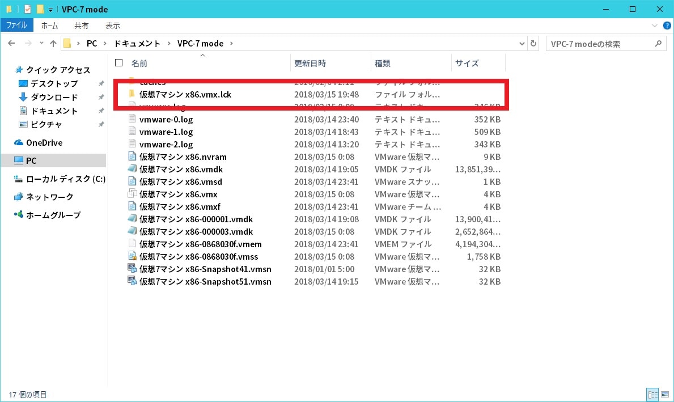Select file vmware-0.log
Viewport: 674px width, 402px height.
[166, 119]
